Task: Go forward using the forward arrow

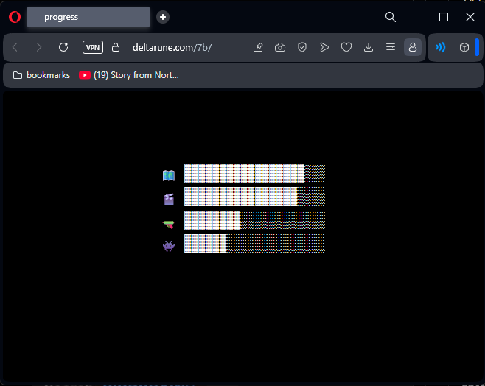Action: (38, 47)
